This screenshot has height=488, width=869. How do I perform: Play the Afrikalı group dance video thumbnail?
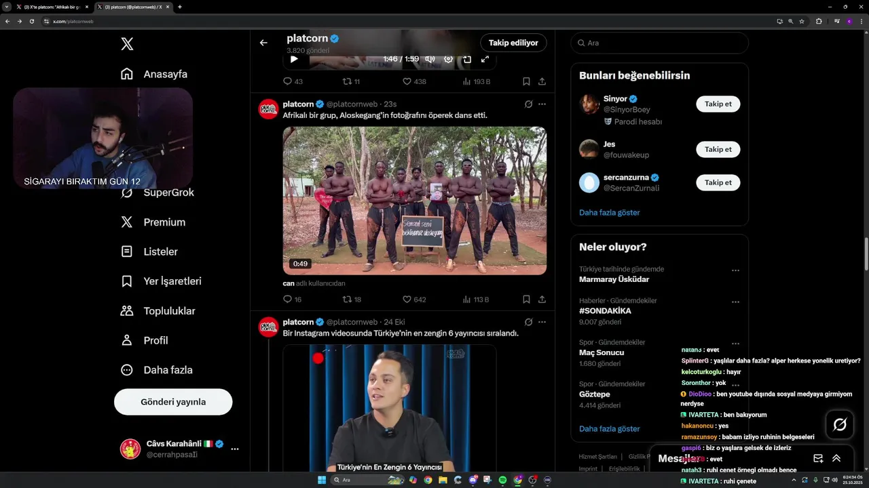415,201
